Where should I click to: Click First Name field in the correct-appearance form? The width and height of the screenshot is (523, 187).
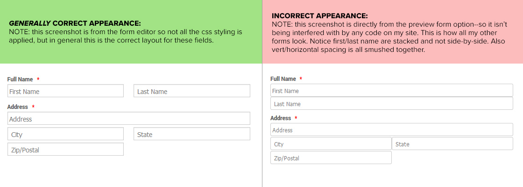click(x=65, y=91)
